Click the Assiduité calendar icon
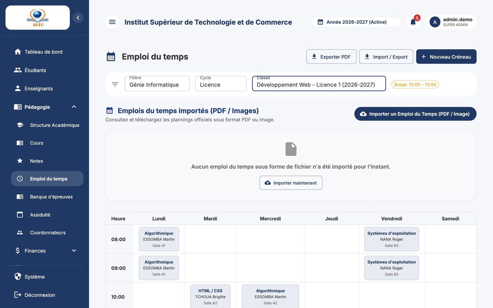493x308 pixels. [20, 215]
